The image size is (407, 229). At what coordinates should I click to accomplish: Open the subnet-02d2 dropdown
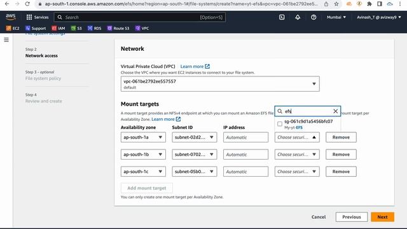click(194, 137)
